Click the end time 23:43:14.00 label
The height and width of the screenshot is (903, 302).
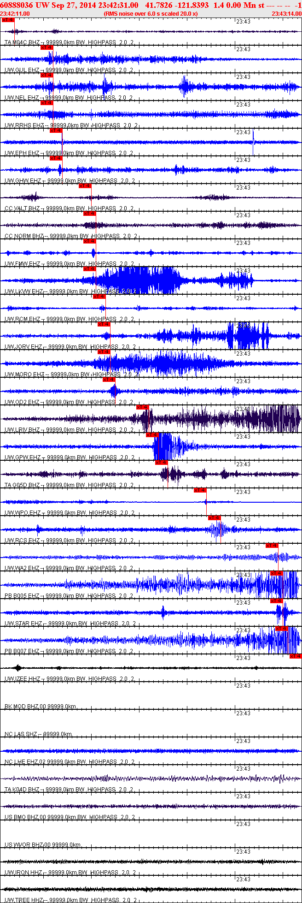(x=286, y=14)
